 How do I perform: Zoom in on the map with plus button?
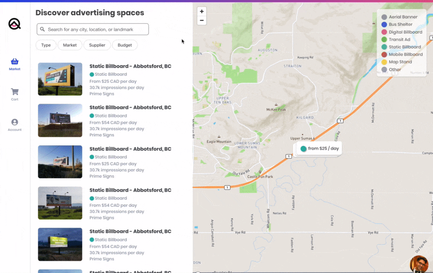pos(201,11)
